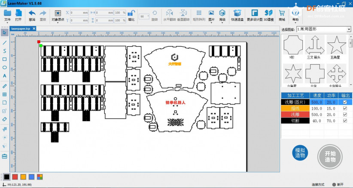The image size is (353, 188).
Task: Toggle output checkbox for 描线 row
Action: 345,108
